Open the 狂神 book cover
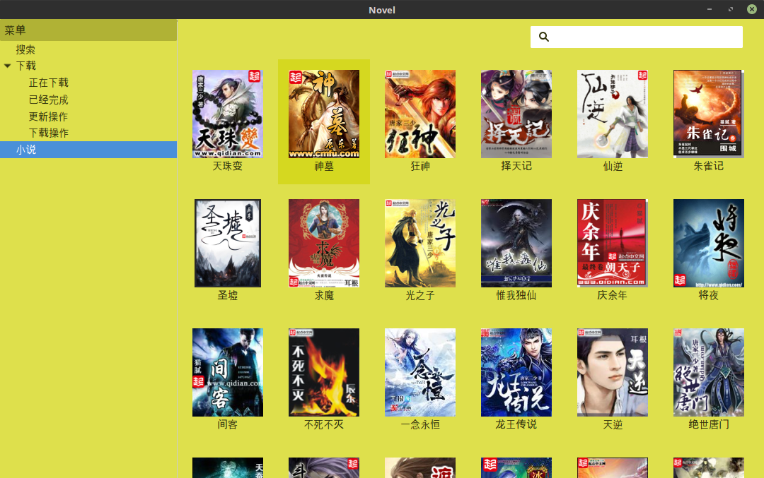The image size is (764, 478). 420,114
